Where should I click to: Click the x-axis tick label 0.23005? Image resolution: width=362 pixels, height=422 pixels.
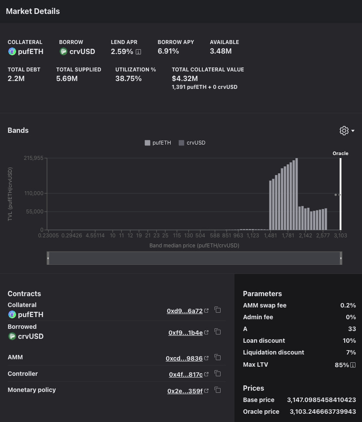coord(48,236)
